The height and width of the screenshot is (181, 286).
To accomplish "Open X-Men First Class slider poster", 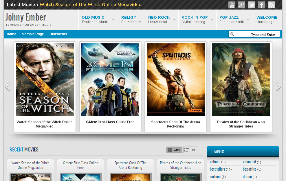I will point(110,80).
